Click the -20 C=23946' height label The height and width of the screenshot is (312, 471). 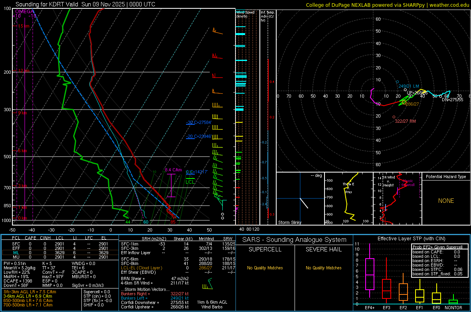coord(198,136)
